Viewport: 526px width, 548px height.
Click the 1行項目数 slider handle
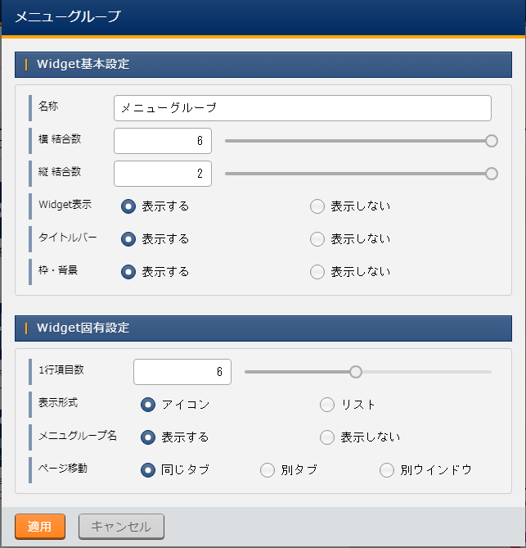[356, 372]
